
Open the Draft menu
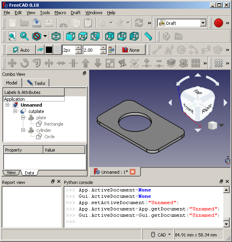[x=76, y=13]
